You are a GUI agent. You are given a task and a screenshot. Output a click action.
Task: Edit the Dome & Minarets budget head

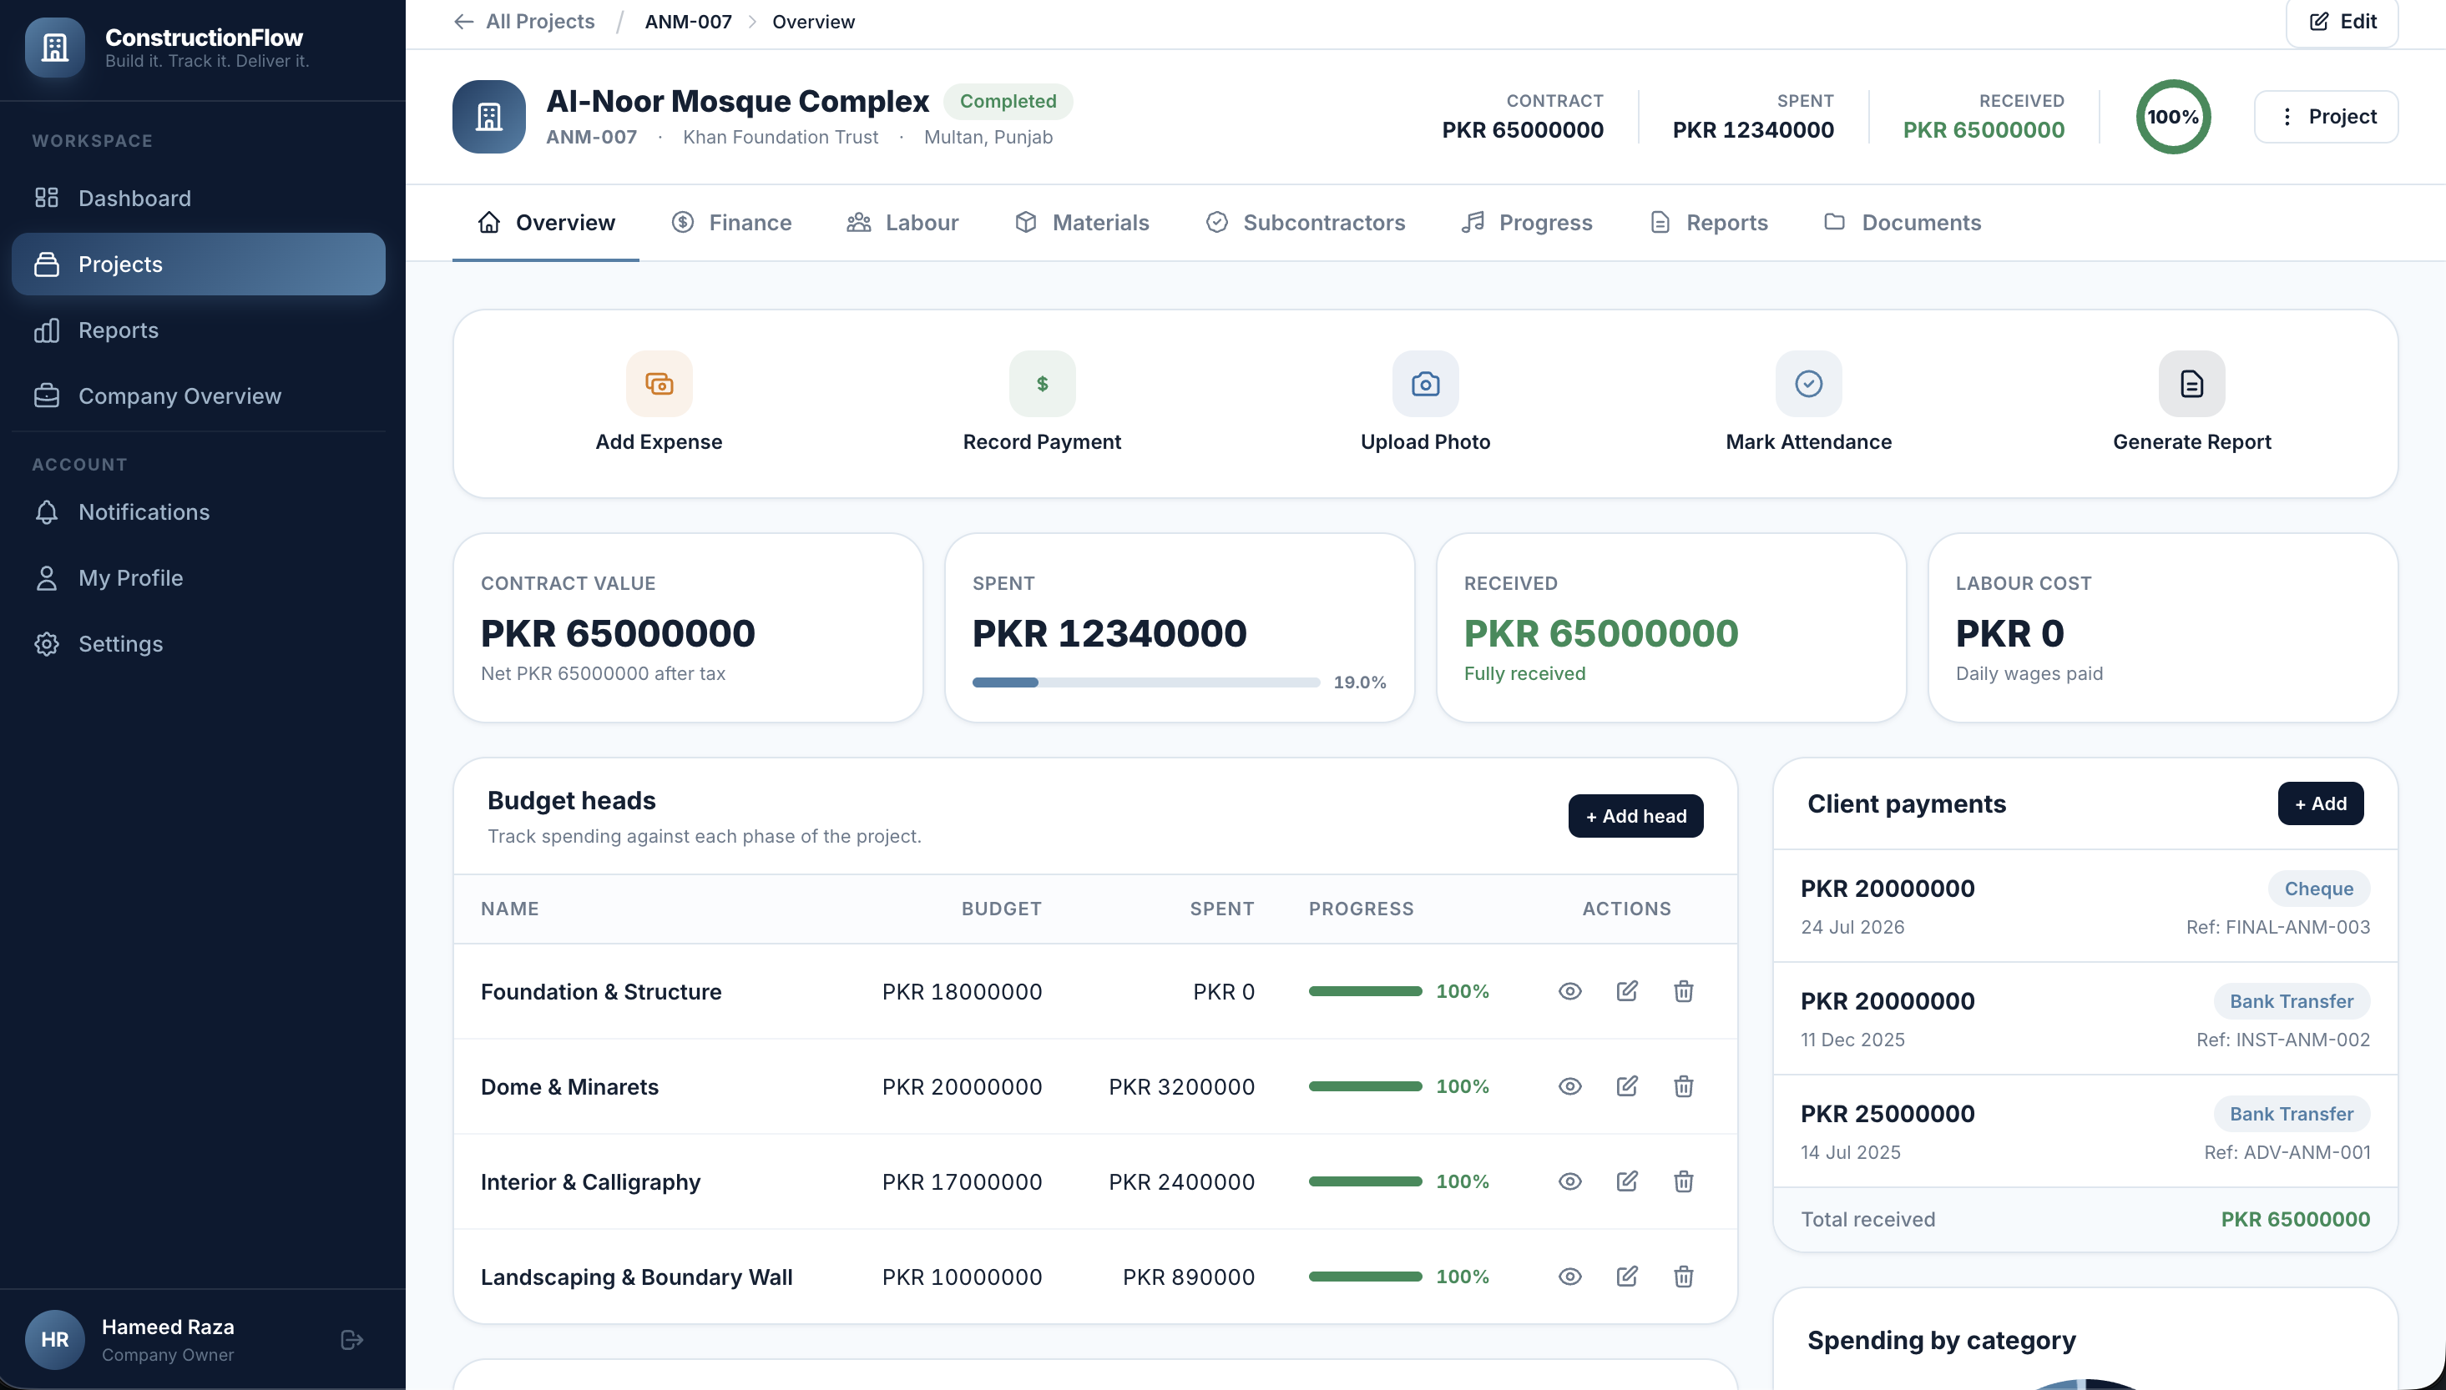[1626, 1086]
